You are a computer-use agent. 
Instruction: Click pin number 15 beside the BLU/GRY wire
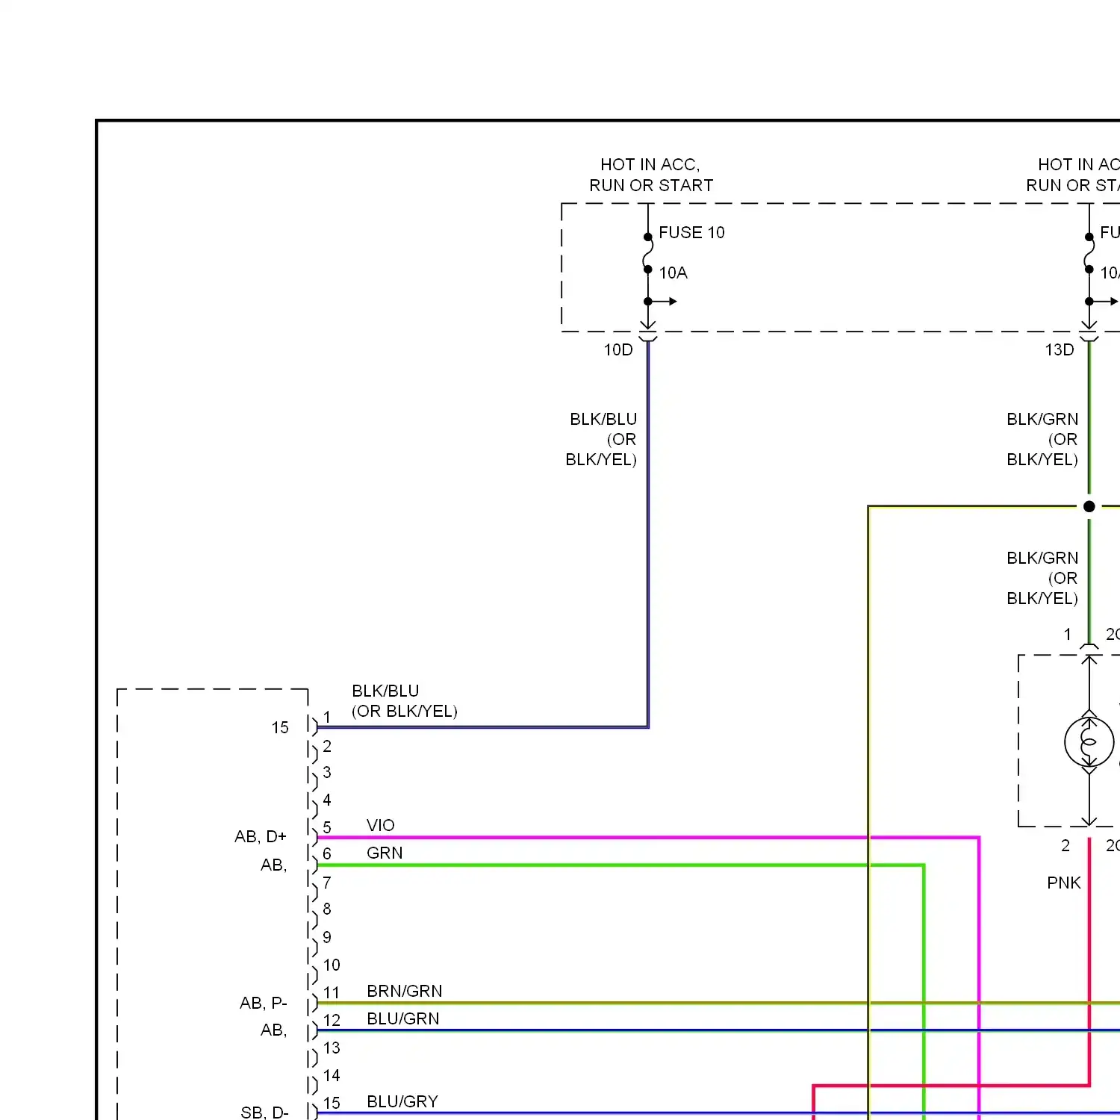pos(332,1103)
